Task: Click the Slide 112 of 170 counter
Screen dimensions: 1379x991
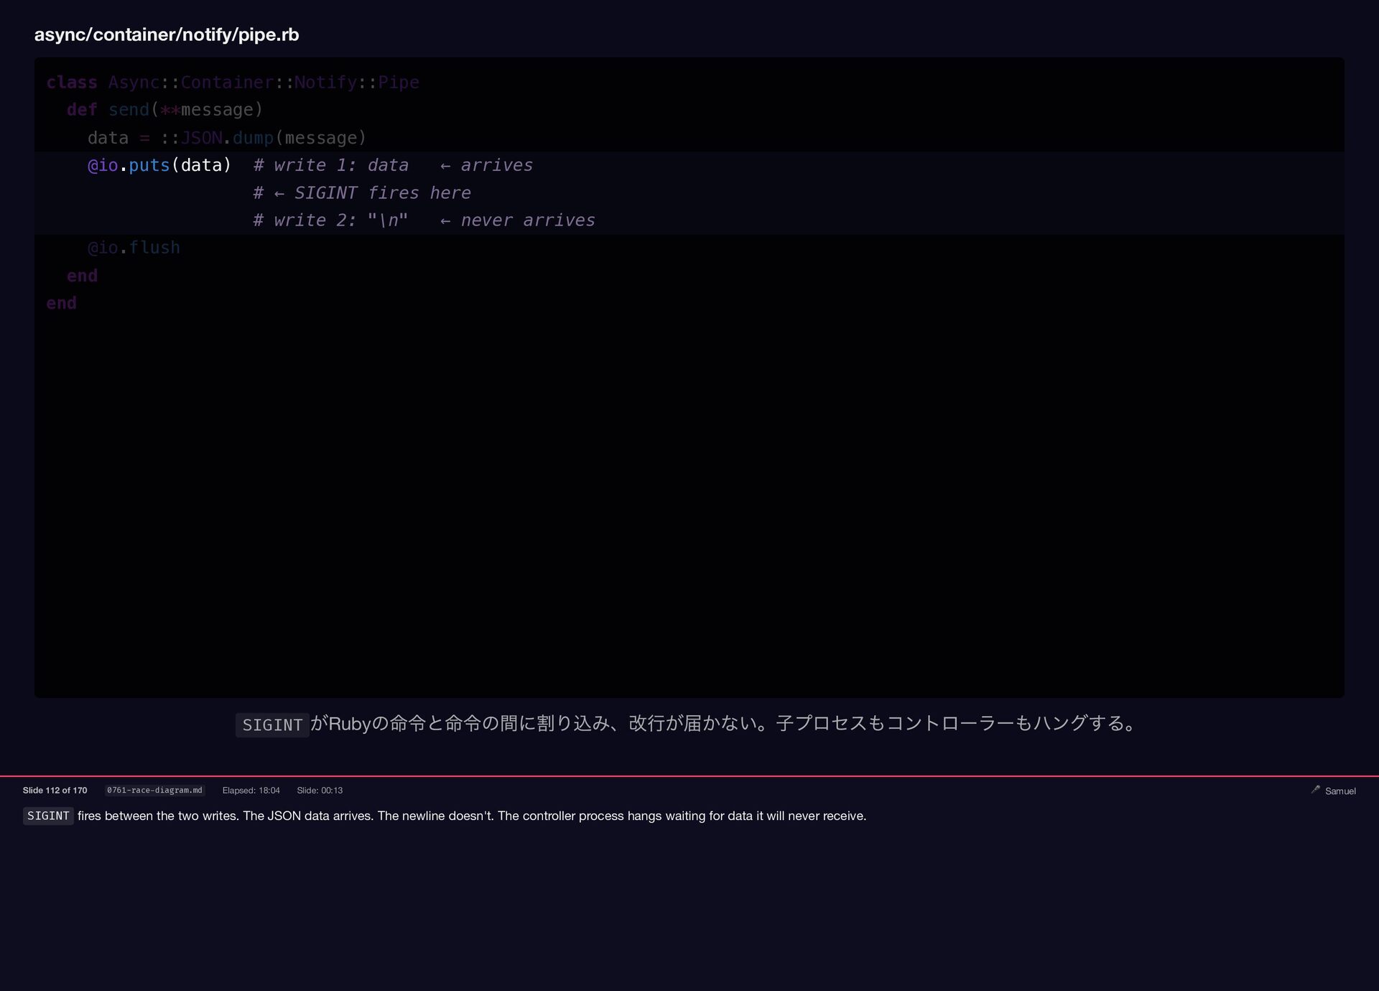Action: click(x=55, y=790)
